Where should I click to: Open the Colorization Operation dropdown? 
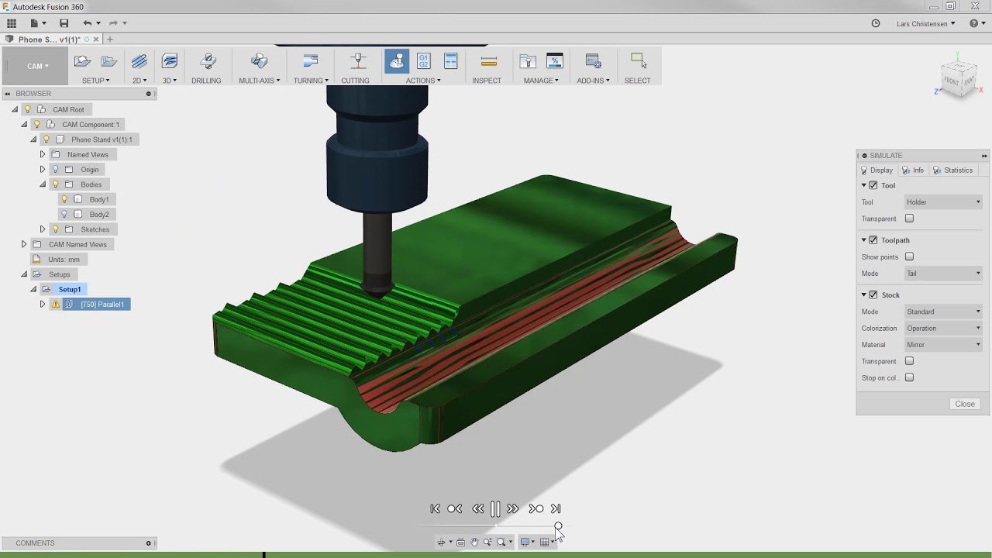point(943,329)
